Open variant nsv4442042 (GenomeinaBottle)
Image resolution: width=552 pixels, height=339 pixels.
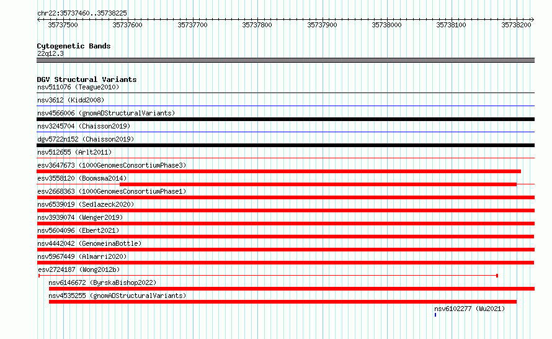89,243
